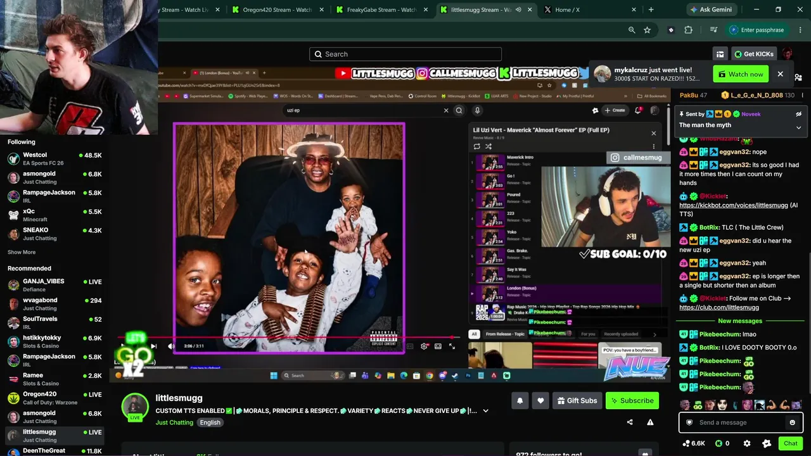811x456 pixels.
Task: Open GANJA_VIBES in Recommended
Action: 54,285
